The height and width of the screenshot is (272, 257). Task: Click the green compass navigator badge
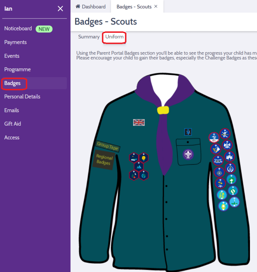(x=233, y=191)
